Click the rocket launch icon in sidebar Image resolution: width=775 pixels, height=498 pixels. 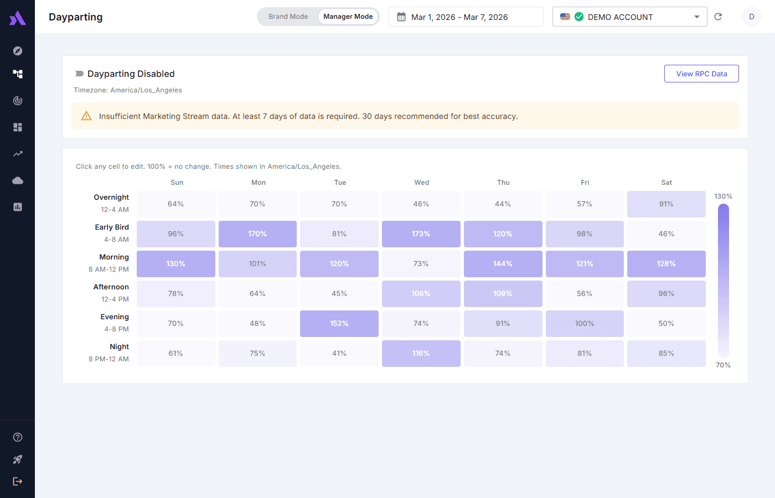point(18,459)
